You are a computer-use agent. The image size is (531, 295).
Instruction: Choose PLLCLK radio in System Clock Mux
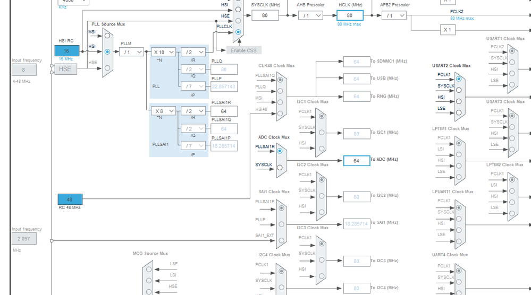pos(238,32)
